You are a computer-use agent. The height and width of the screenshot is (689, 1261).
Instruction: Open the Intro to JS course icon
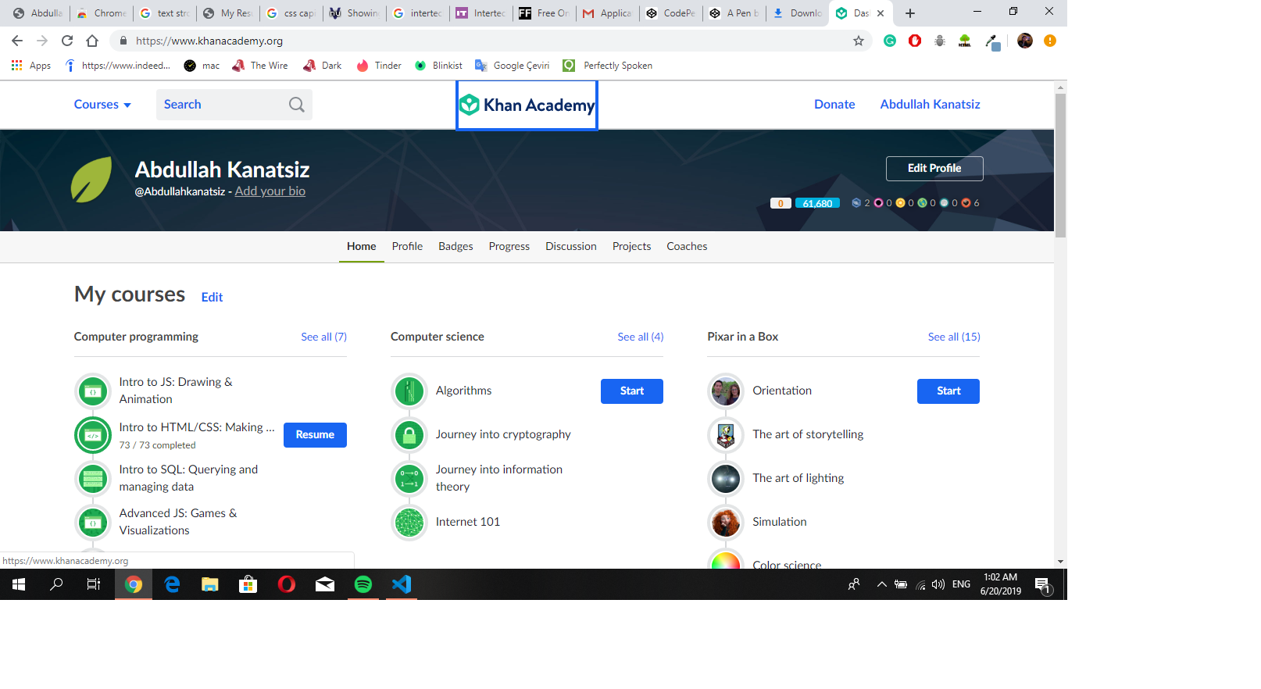93,391
